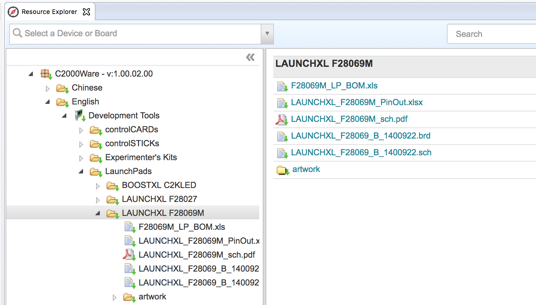
Task: Click the LaunchPads folder icon
Action: coord(96,172)
